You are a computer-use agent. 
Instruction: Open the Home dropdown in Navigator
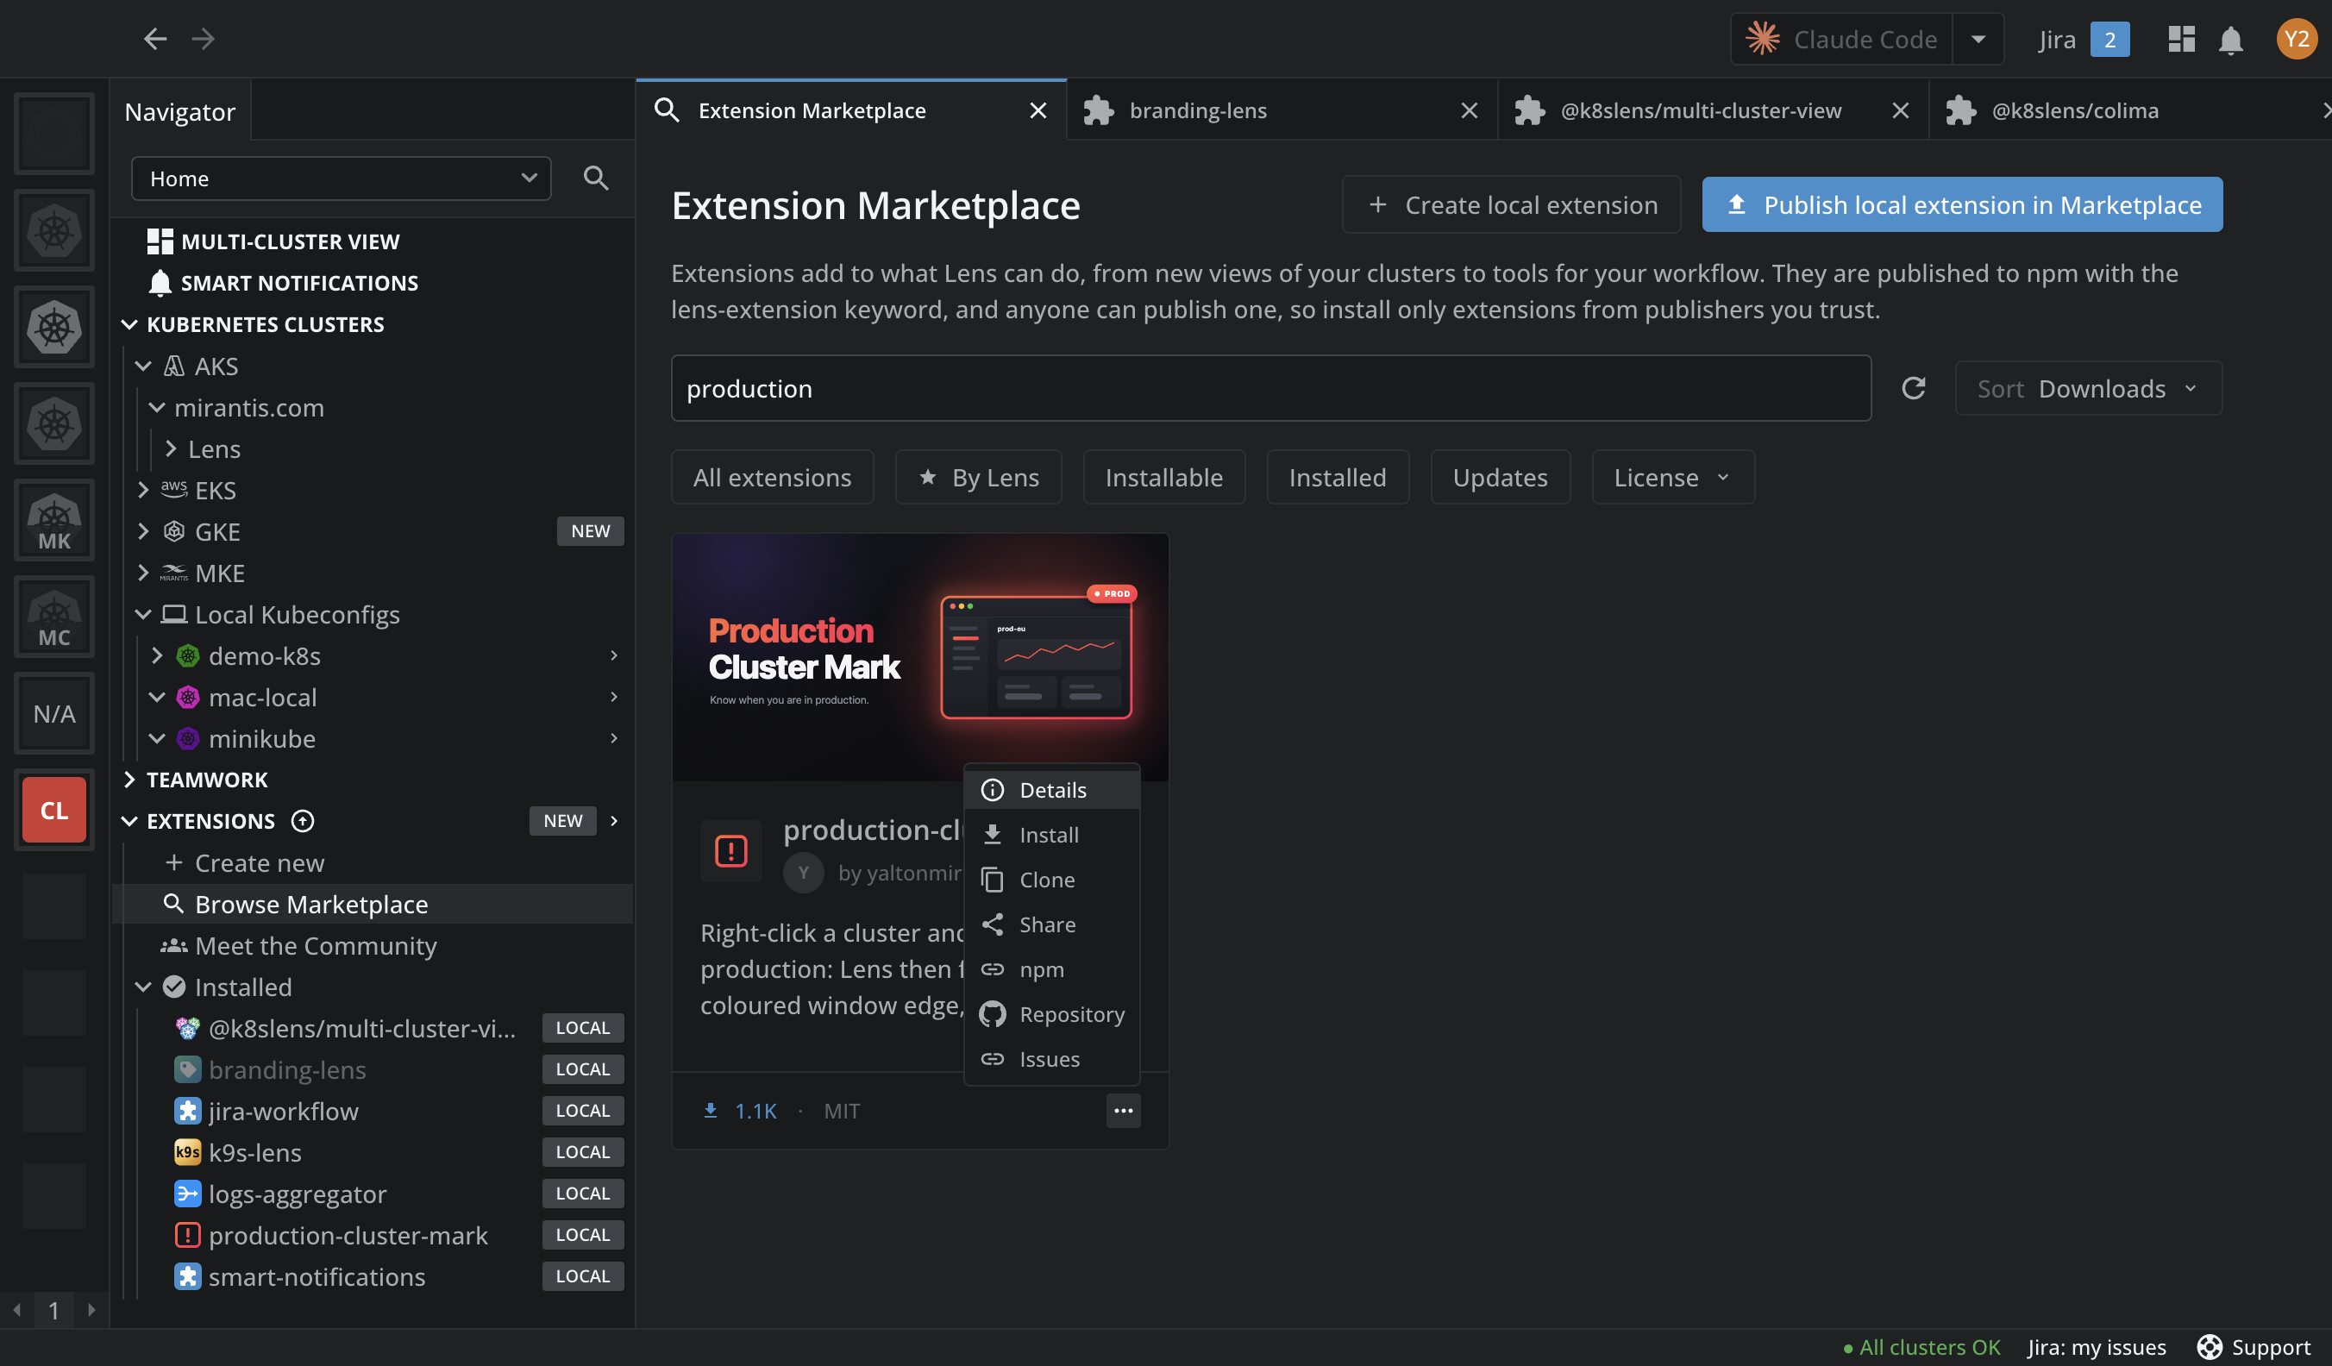(342, 179)
